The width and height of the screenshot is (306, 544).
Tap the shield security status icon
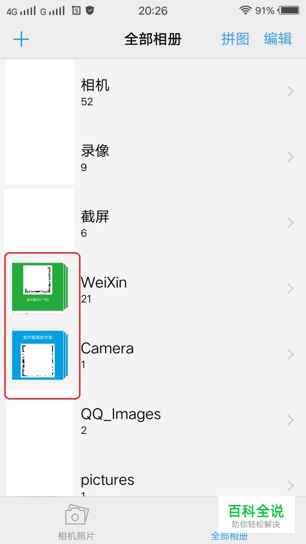90,11
